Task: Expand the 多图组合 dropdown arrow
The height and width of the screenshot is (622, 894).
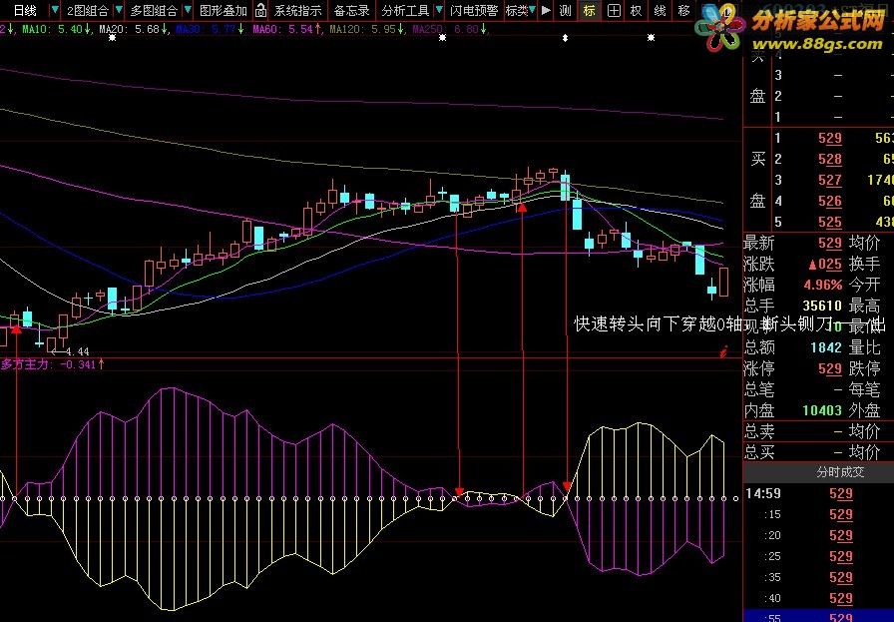Action: tap(188, 10)
